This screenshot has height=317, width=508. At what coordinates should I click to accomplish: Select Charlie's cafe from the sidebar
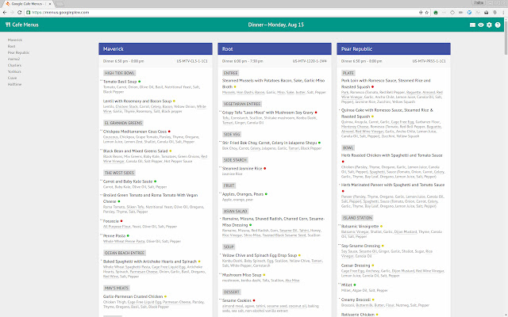[x=15, y=66]
